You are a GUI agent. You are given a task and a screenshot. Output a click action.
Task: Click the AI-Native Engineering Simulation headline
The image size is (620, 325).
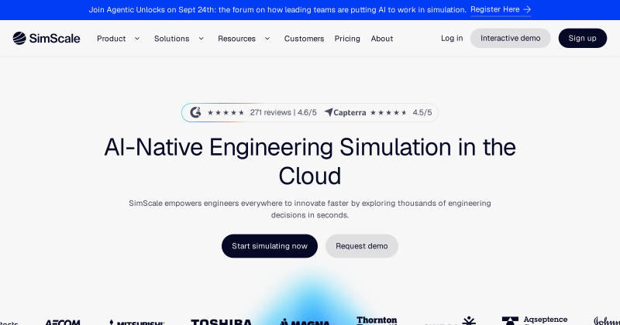[x=310, y=162]
